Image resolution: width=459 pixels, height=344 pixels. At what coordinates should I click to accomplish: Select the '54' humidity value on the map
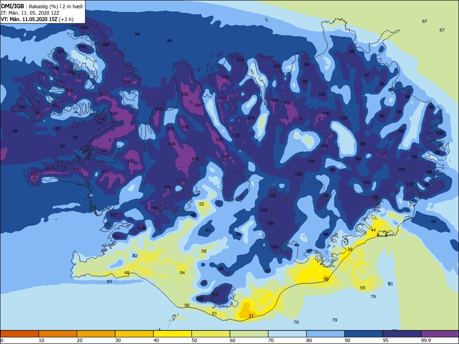point(182,272)
